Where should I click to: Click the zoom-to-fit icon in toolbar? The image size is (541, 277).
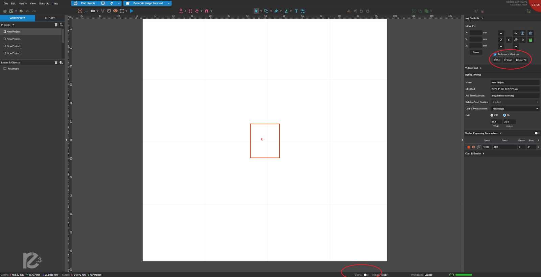190,11
